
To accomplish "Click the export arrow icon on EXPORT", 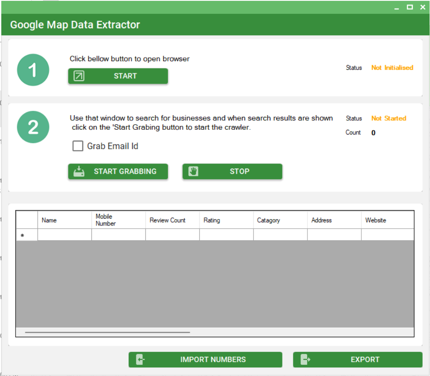I will coord(305,360).
